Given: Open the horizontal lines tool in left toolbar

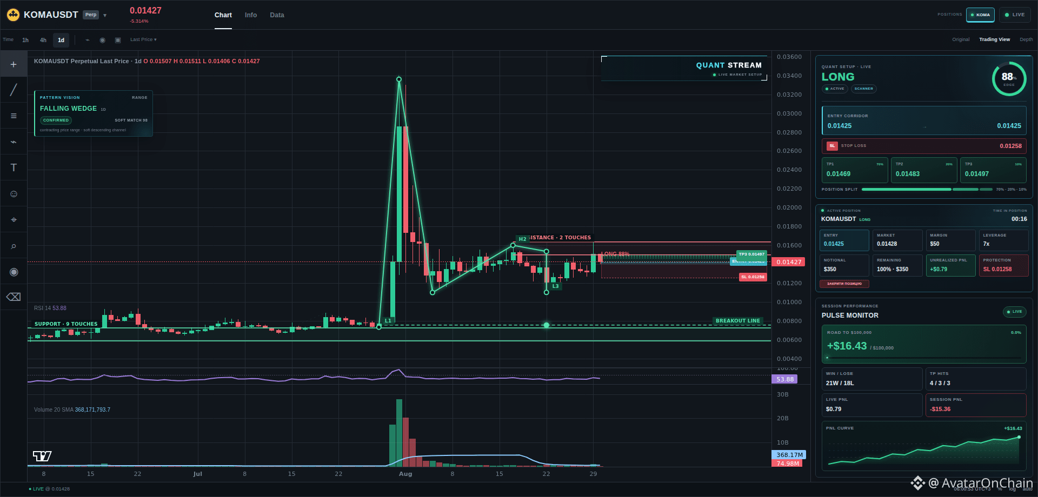Looking at the screenshot, I should [x=14, y=116].
